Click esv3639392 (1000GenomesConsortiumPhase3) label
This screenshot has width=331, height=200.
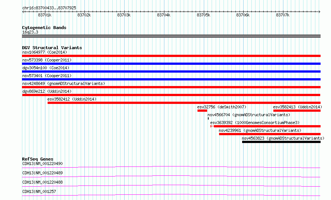point(255,123)
